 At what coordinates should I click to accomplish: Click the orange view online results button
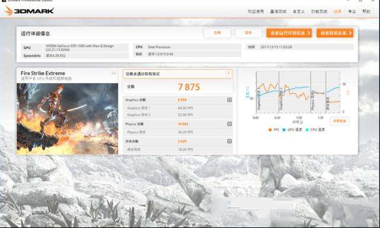(x=335, y=33)
